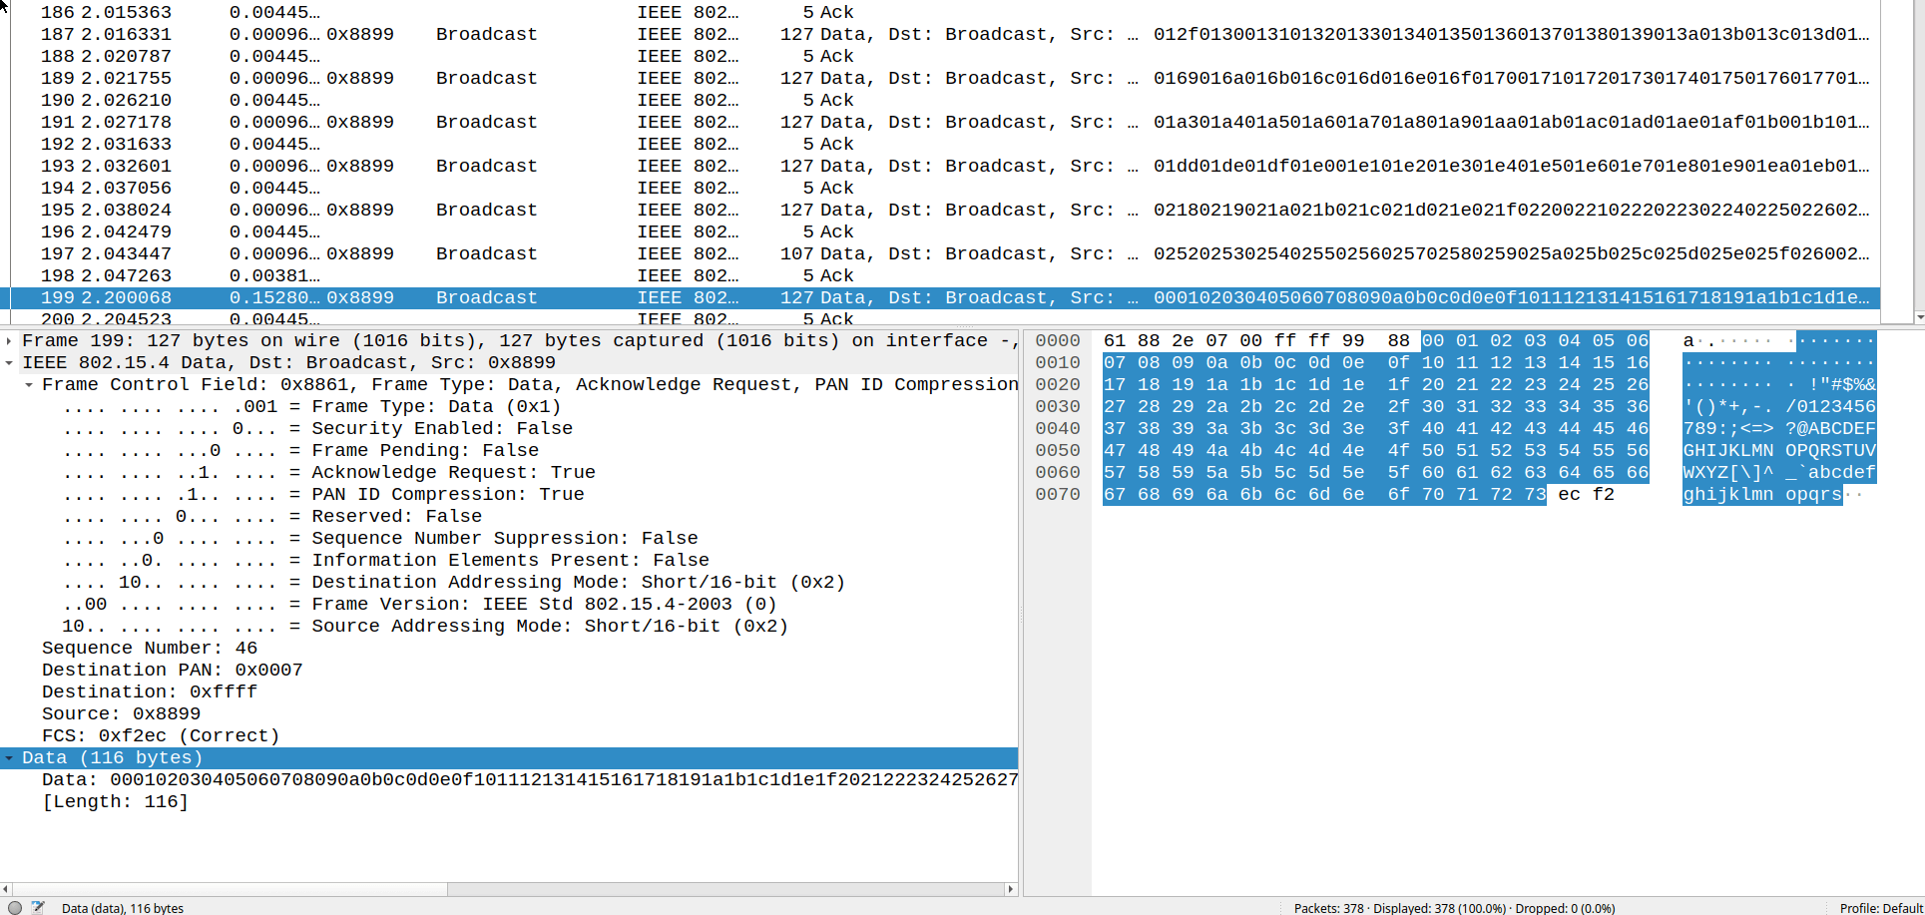Select the Acknowledge Request: True field
1925x915 pixels.
coord(453,473)
